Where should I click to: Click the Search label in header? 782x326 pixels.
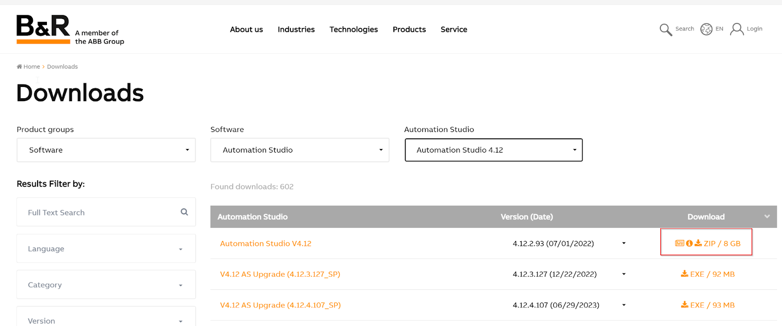click(684, 29)
